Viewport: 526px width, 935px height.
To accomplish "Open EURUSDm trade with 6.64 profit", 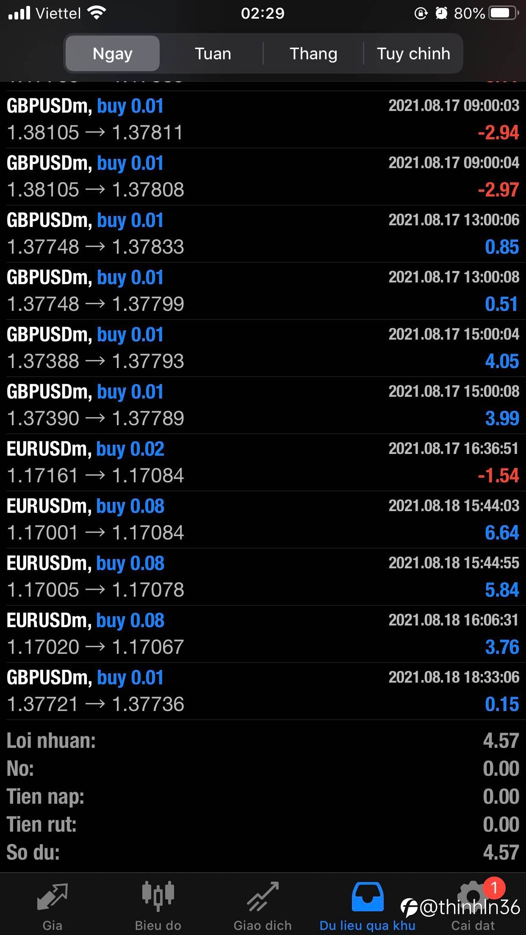I will tap(263, 520).
